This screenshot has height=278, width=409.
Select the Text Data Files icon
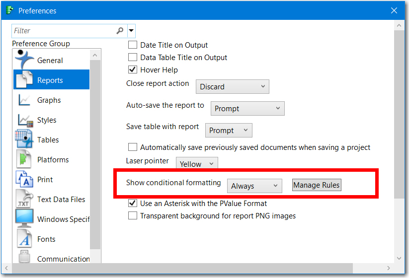[25, 199]
